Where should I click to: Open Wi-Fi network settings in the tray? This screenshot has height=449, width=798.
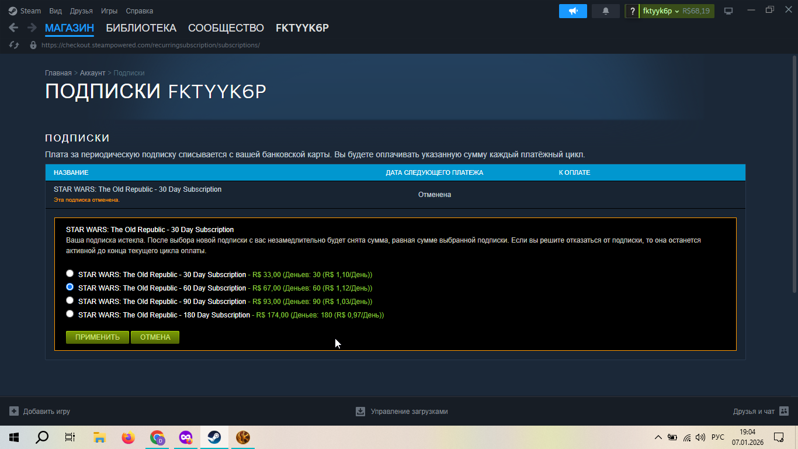[x=687, y=437]
